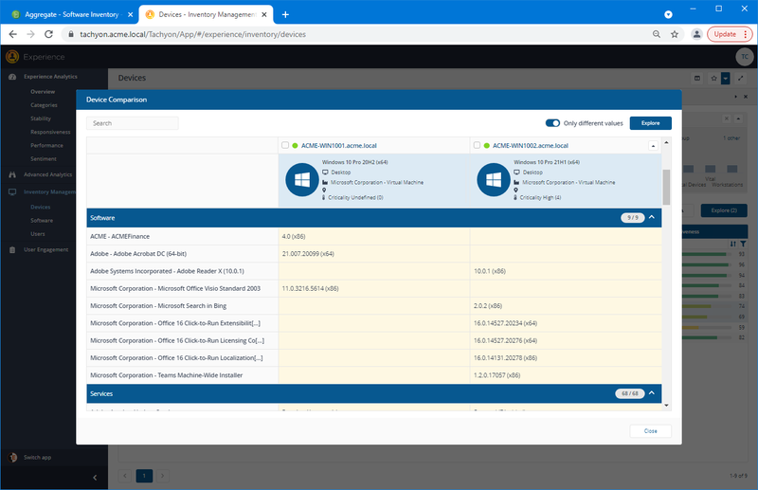Collapse the Services section

point(652,393)
